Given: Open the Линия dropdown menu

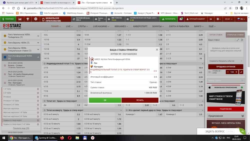Looking at the screenshot, I should tap(56, 26).
